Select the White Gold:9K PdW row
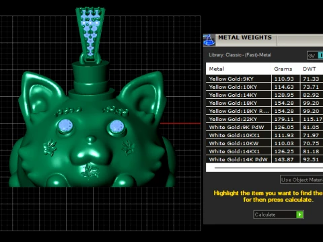The image size is (323, 242). click(x=264, y=127)
